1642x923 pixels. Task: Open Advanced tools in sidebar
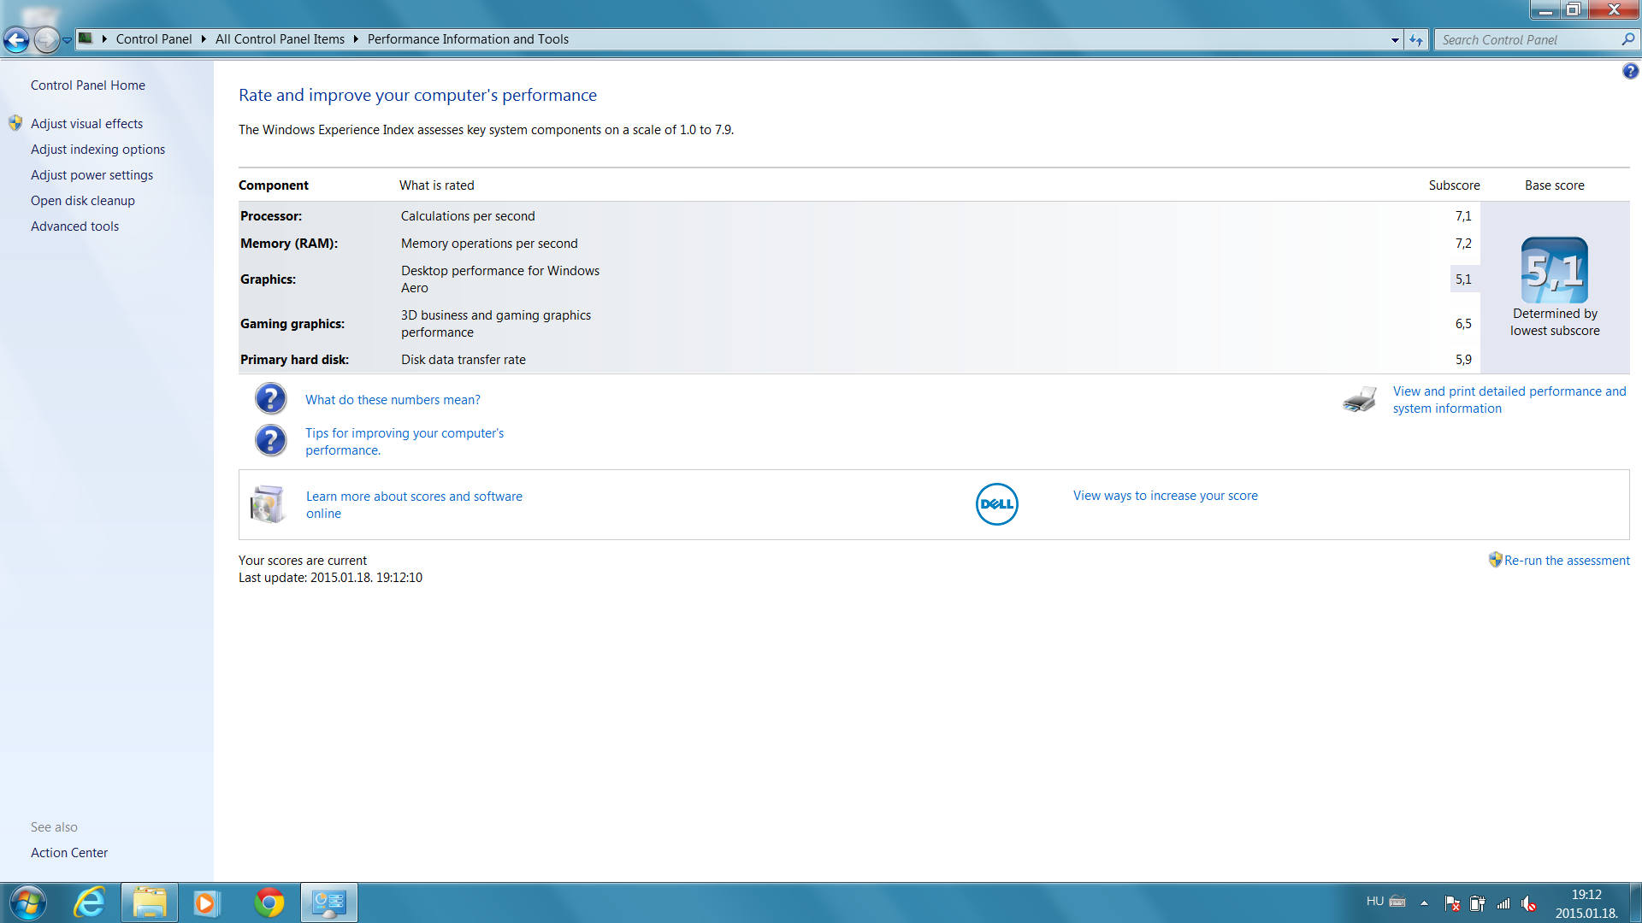click(74, 226)
